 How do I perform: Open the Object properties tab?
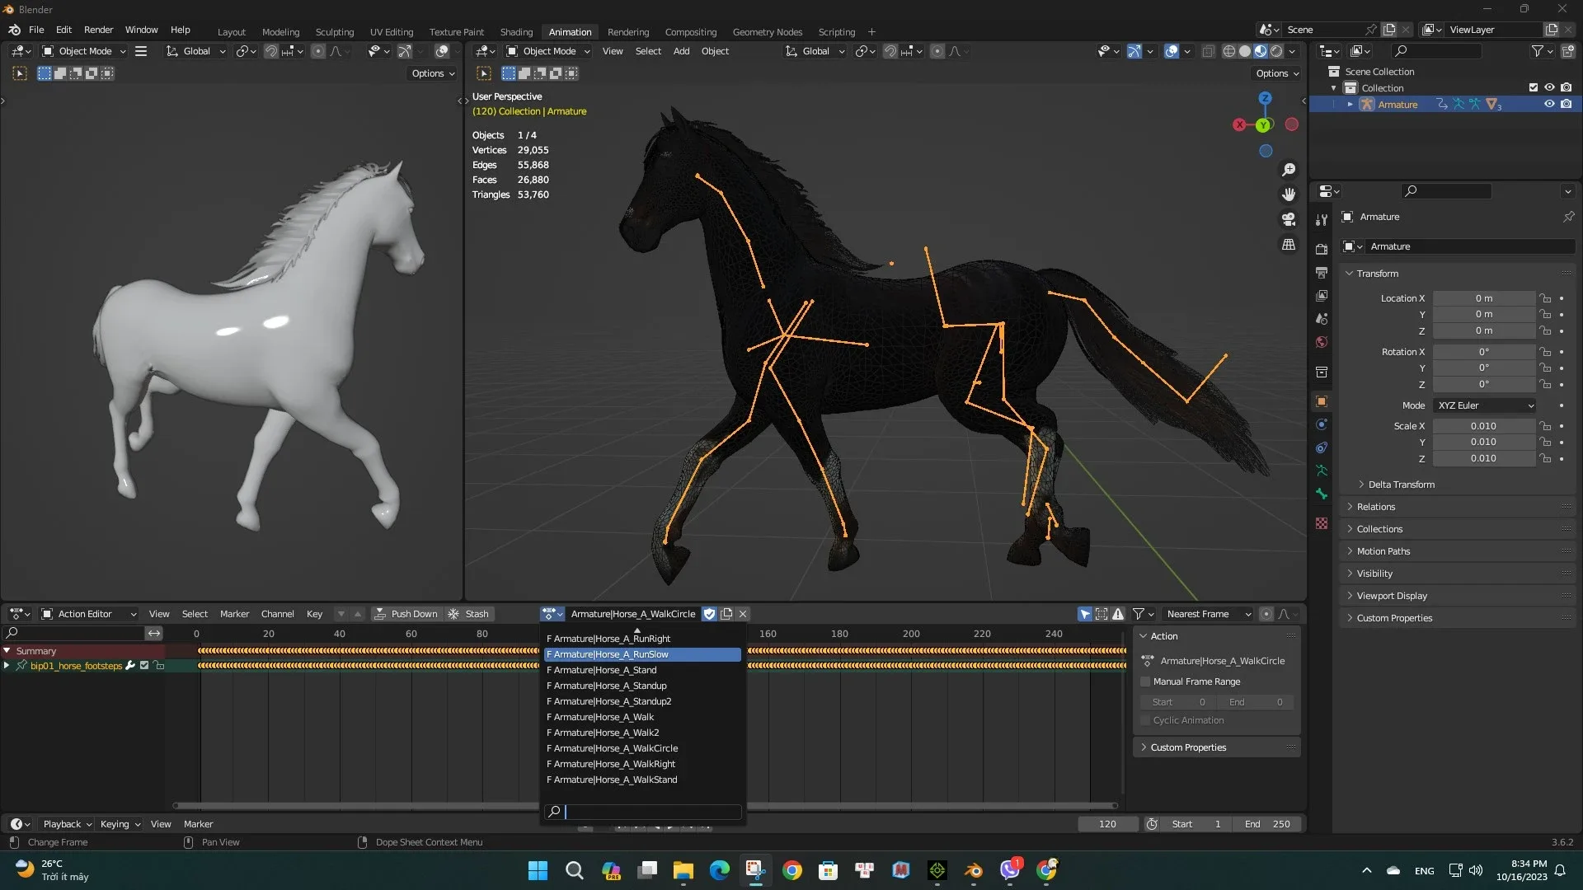pyautogui.click(x=1322, y=401)
